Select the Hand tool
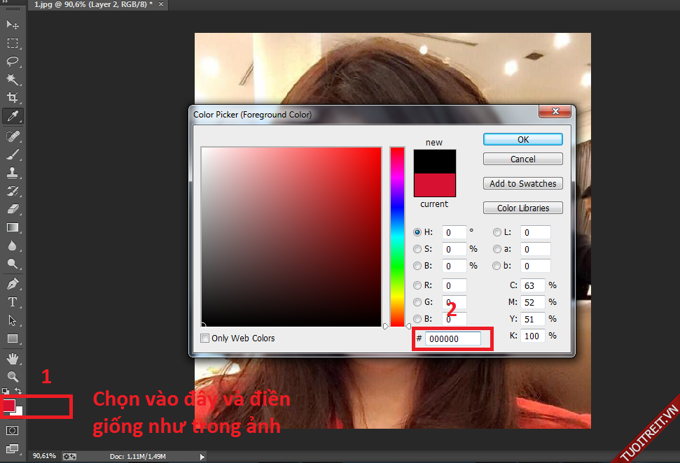Image resolution: width=680 pixels, height=463 pixels. point(13,359)
